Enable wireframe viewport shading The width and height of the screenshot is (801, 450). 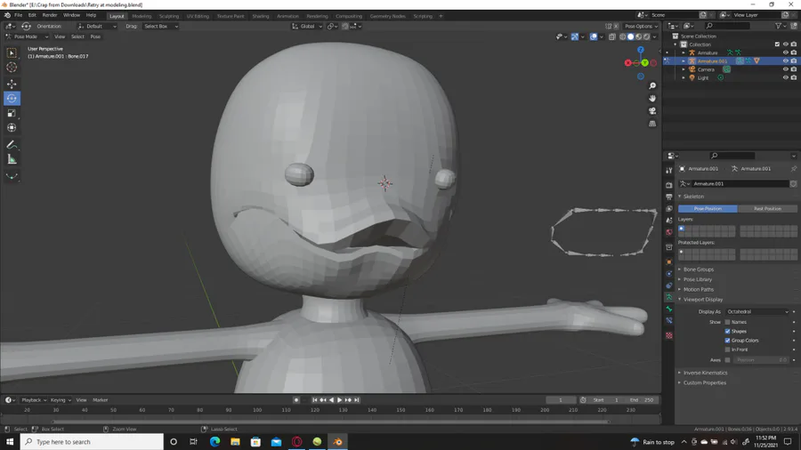point(622,36)
